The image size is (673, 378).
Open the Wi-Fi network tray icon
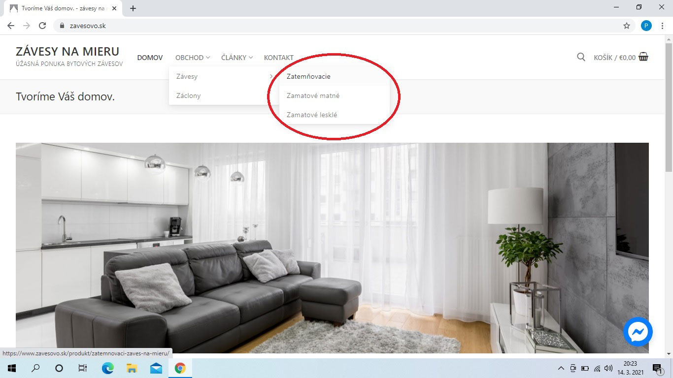[x=597, y=368]
